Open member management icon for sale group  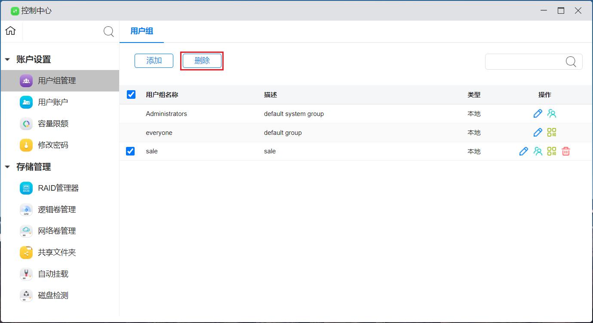click(x=538, y=151)
